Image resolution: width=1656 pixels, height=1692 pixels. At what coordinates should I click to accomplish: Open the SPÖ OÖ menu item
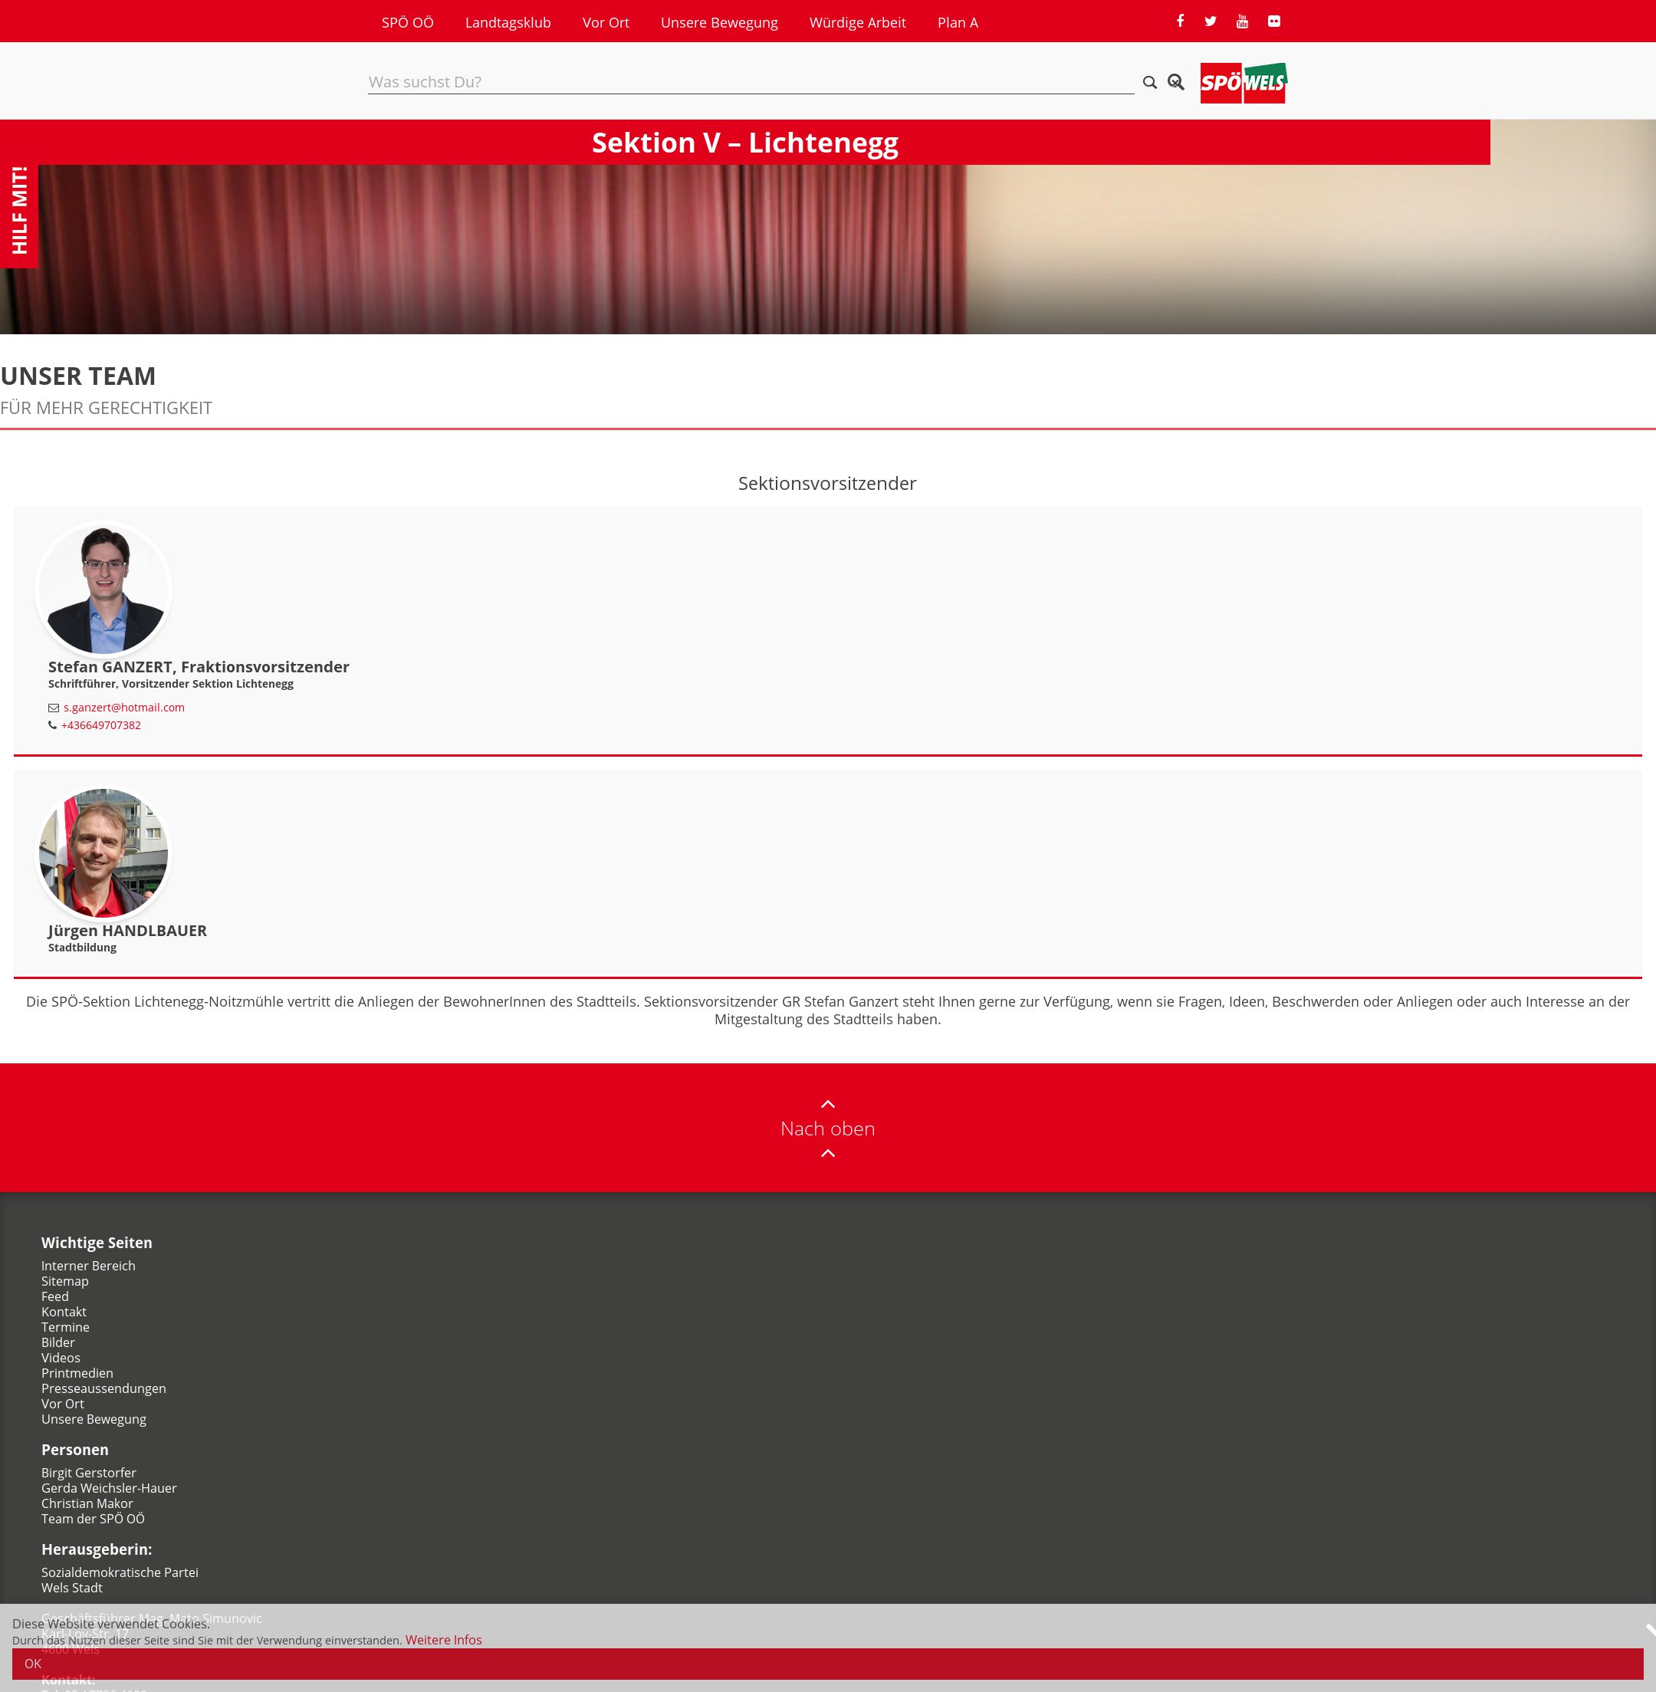coord(407,23)
